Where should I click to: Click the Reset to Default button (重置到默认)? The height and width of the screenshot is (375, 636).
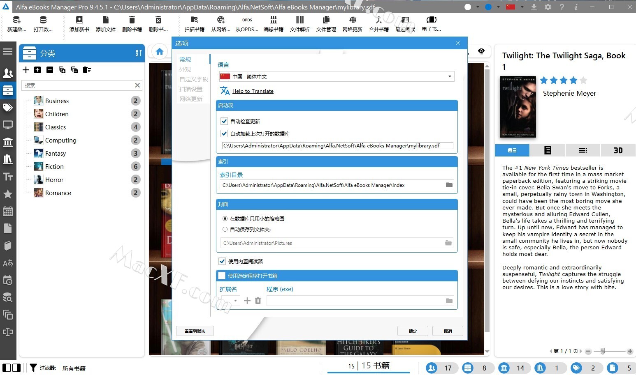click(195, 331)
